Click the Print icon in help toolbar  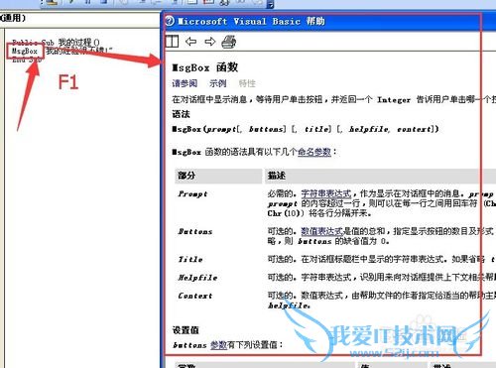tap(229, 42)
